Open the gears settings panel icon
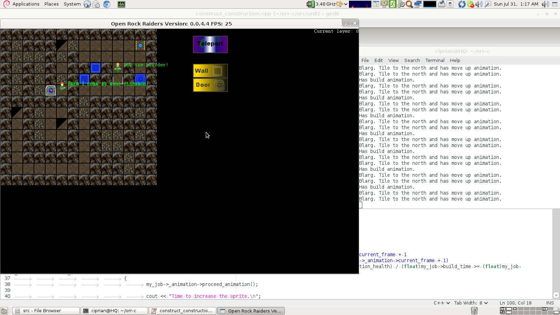560x315 pixels. click(401, 4)
